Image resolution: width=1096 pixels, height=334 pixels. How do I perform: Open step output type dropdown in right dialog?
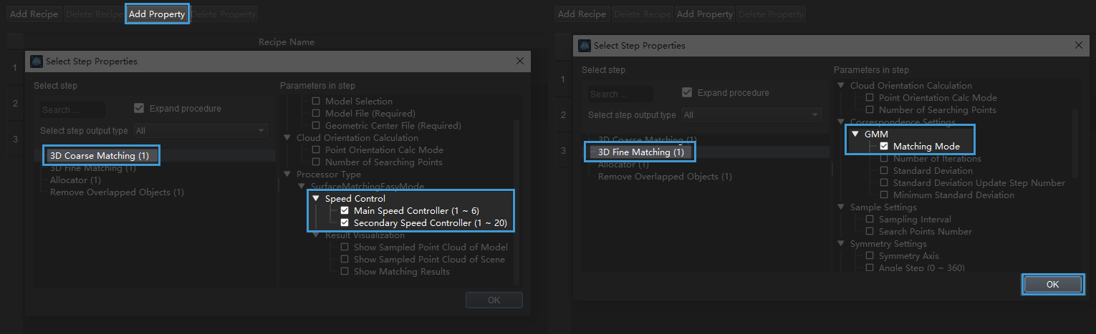click(x=751, y=114)
